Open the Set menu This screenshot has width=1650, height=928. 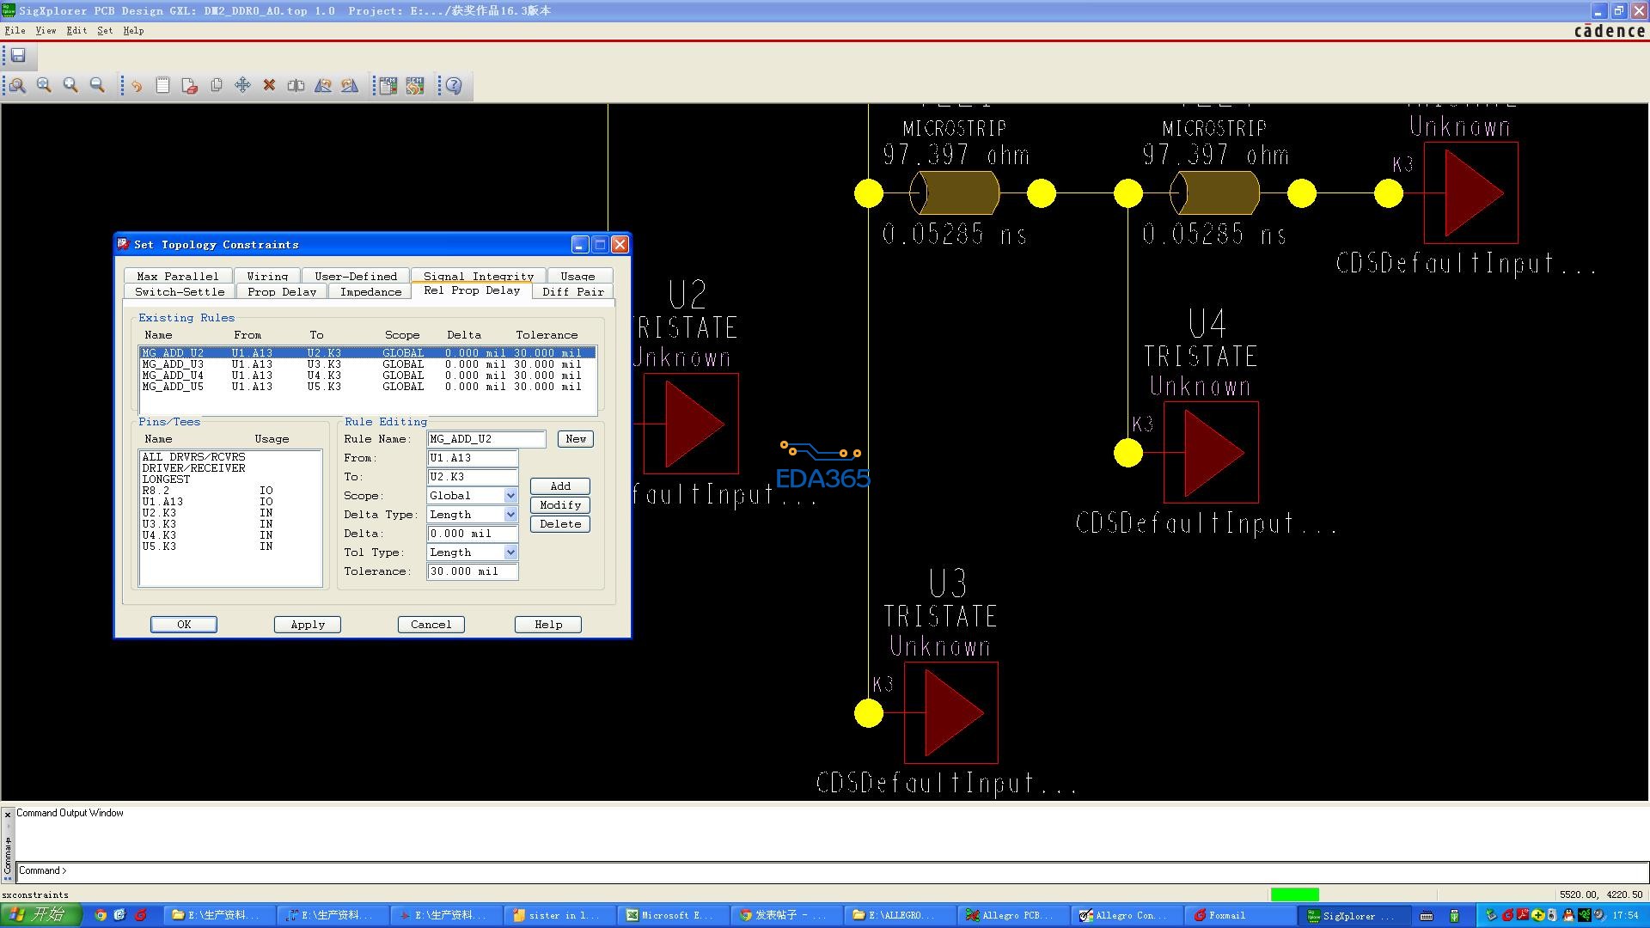tap(105, 30)
